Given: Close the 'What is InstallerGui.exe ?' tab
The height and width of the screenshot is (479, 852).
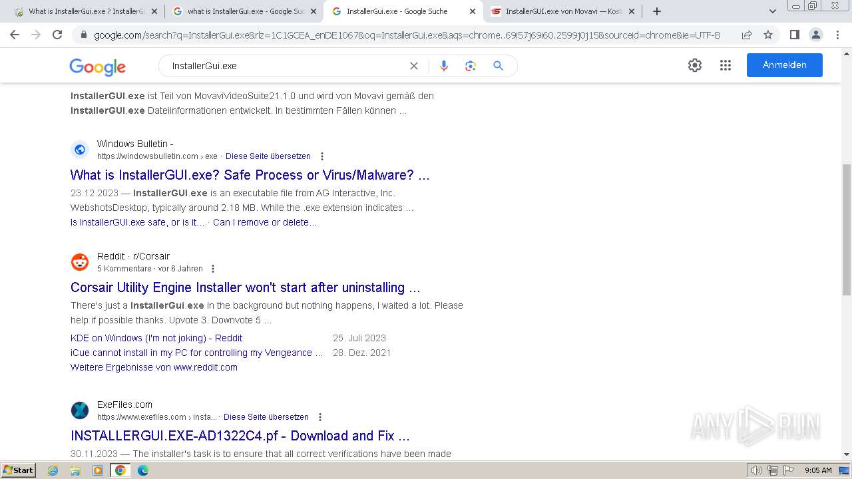Looking at the screenshot, I should (155, 11).
